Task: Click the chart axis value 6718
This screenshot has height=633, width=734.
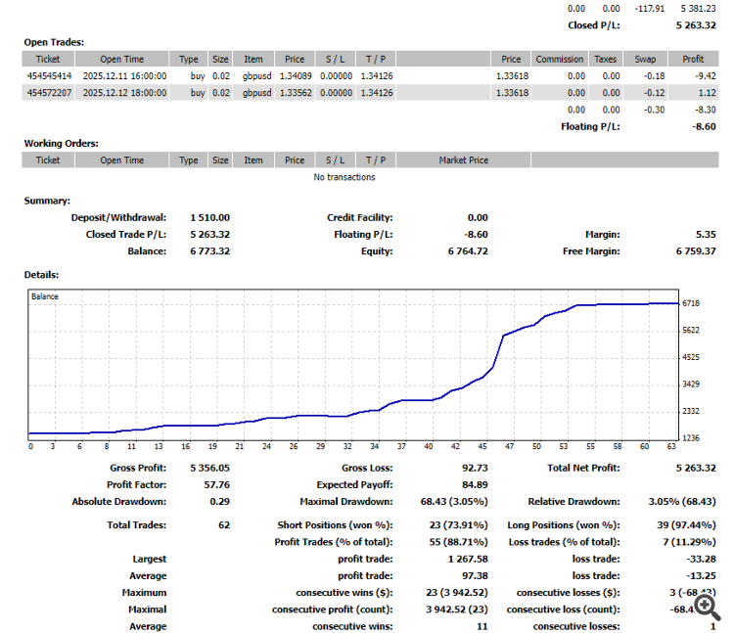Action: point(691,303)
